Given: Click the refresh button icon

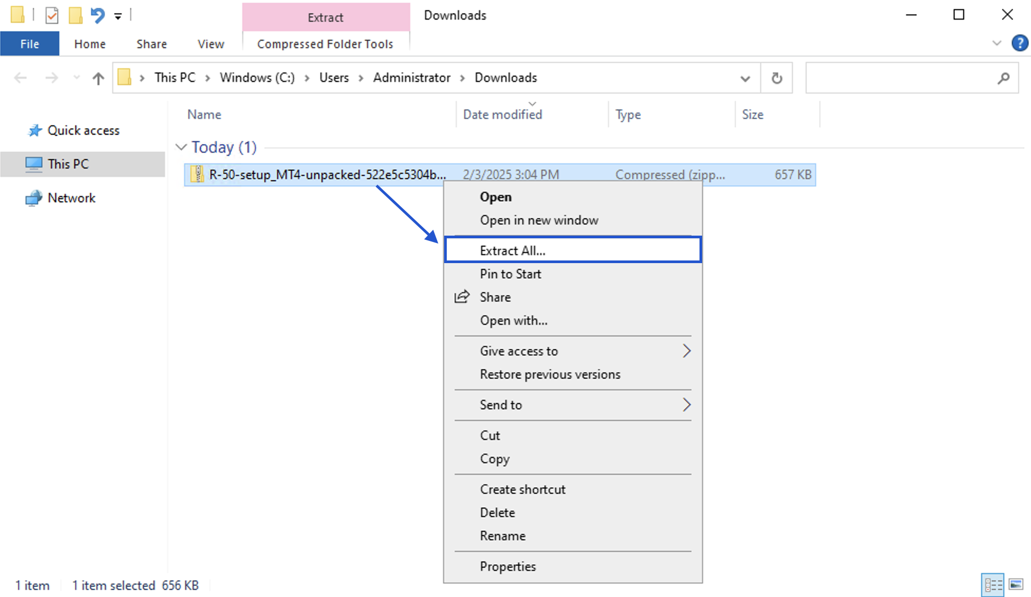Looking at the screenshot, I should point(777,78).
